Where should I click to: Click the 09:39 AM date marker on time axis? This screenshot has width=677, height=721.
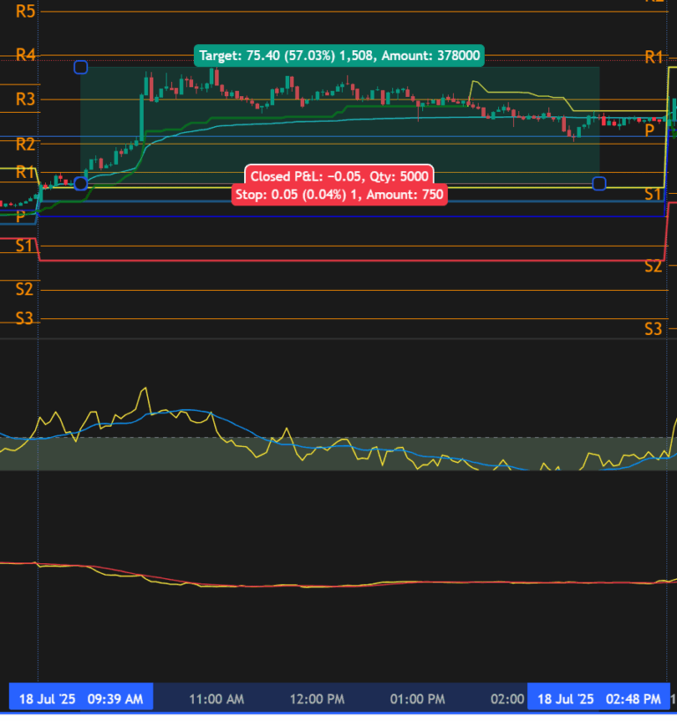tap(80, 698)
